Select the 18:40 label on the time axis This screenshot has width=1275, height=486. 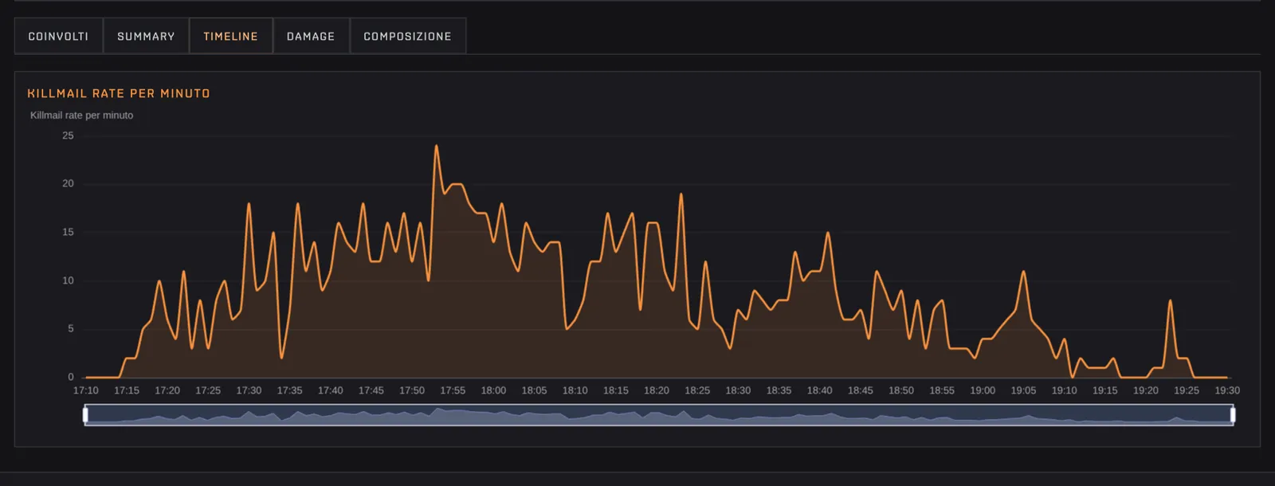click(819, 390)
